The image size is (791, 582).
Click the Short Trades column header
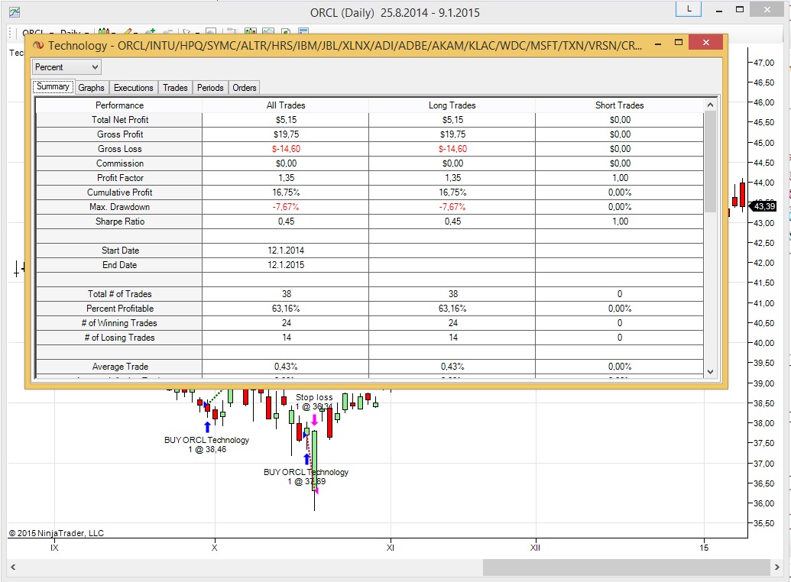point(620,105)
